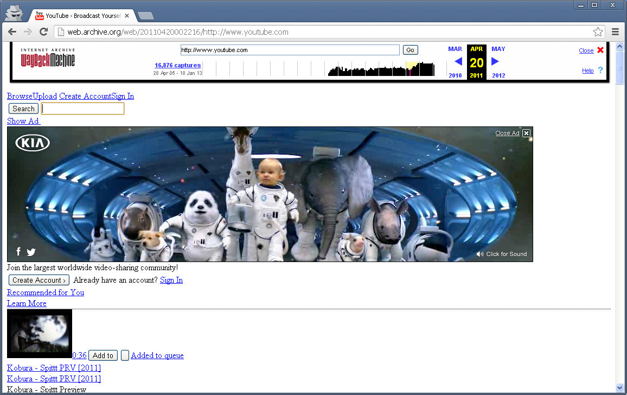Click the page icon in the address bar
Image resolution: width=627 pixels, height=395 pixels.
click(x=60, y=32)
